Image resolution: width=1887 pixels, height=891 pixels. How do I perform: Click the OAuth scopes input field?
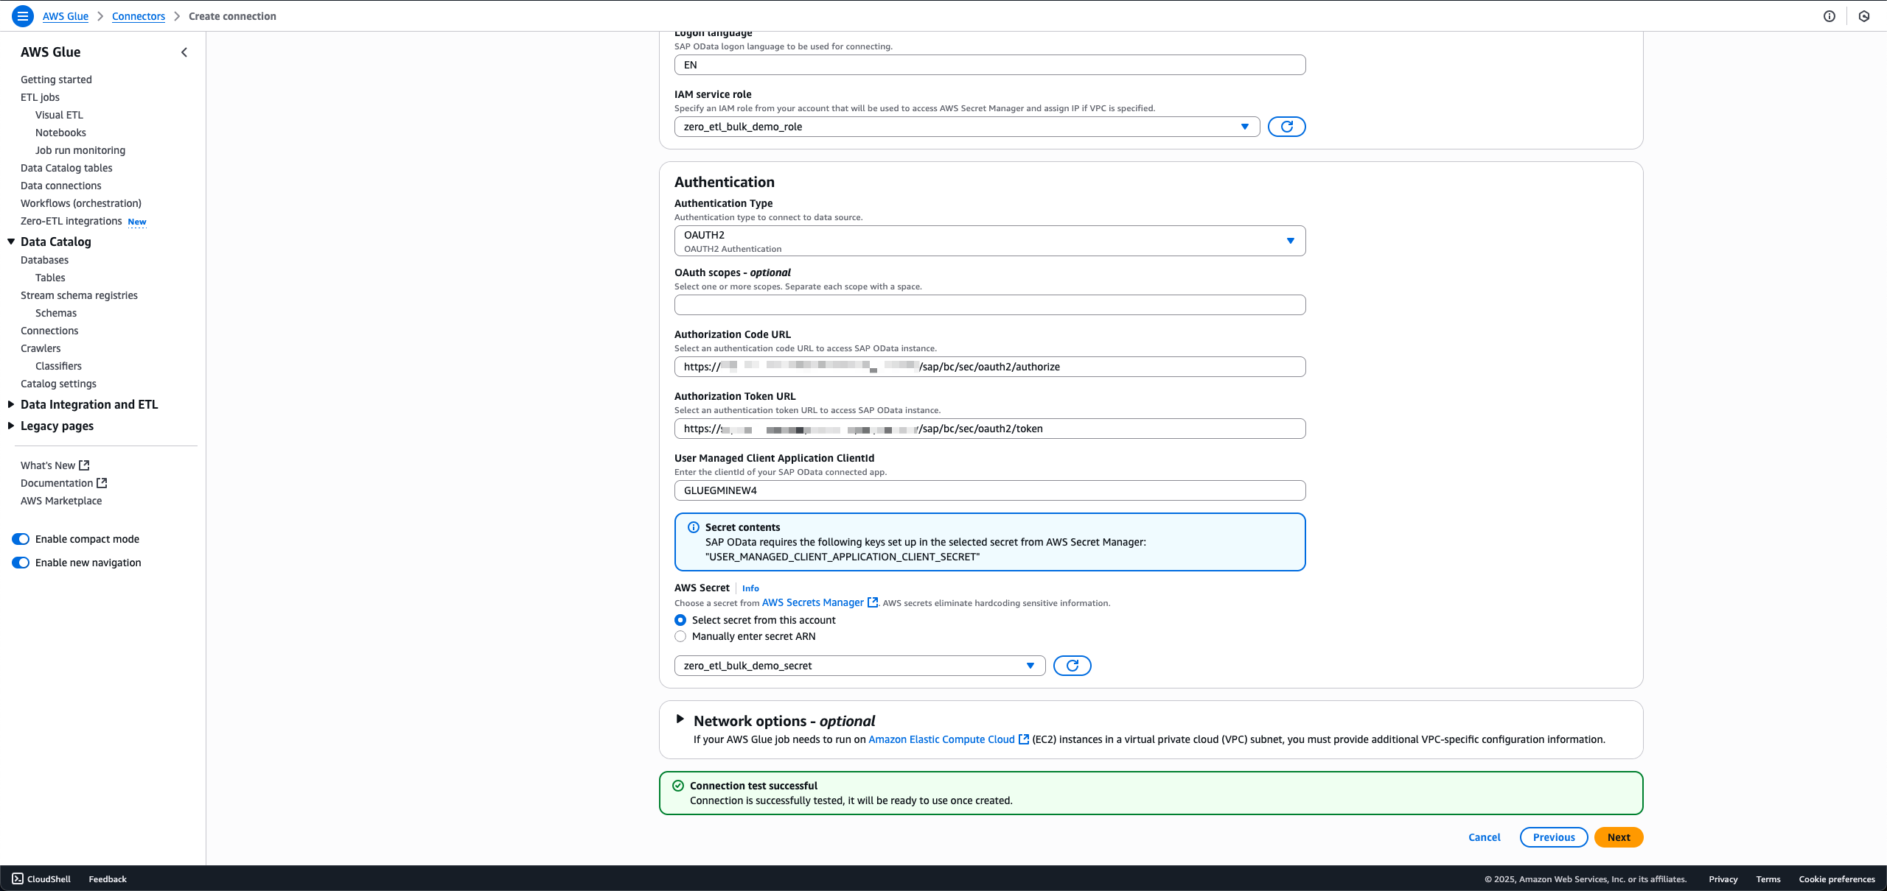pos(989,305)
